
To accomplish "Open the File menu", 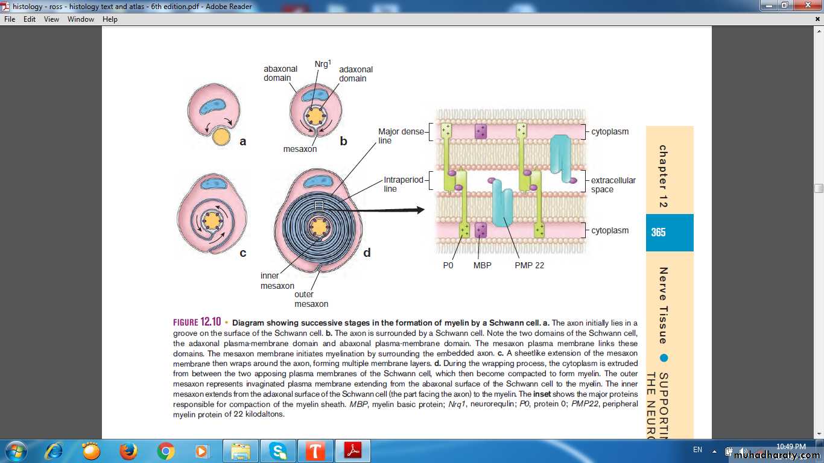I will (10, 19).
